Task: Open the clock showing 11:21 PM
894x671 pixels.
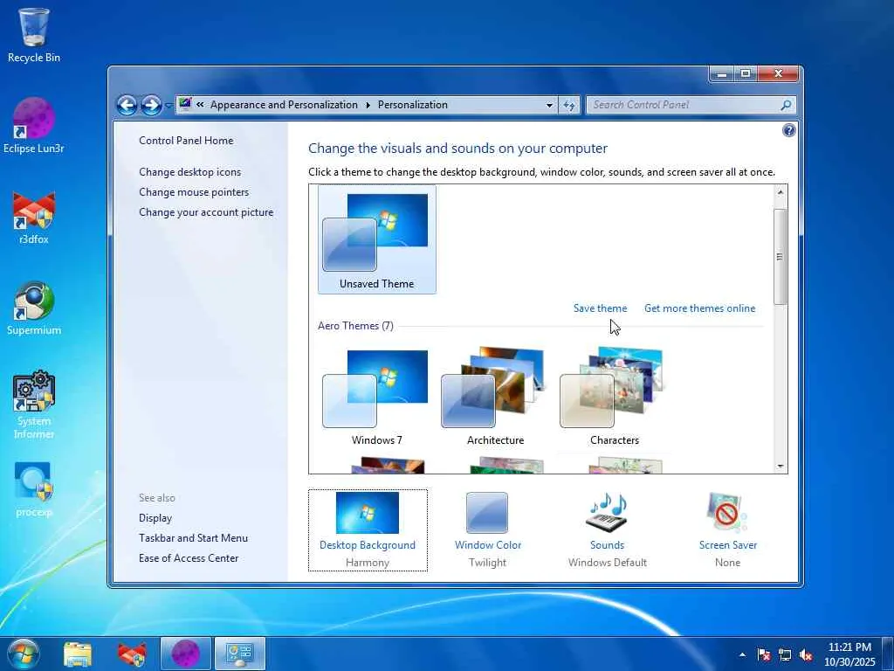Action: 849,654
